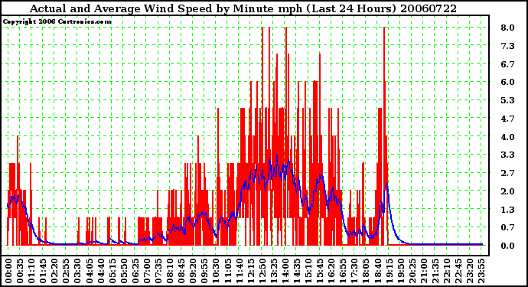Click the 04:05 time label
528x287 pixels.
(x=89, y=271)
